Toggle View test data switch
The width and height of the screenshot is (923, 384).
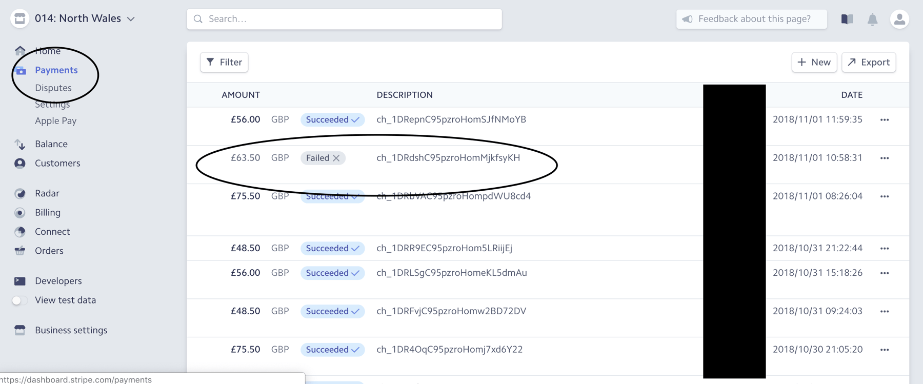(x=19, y=300)
